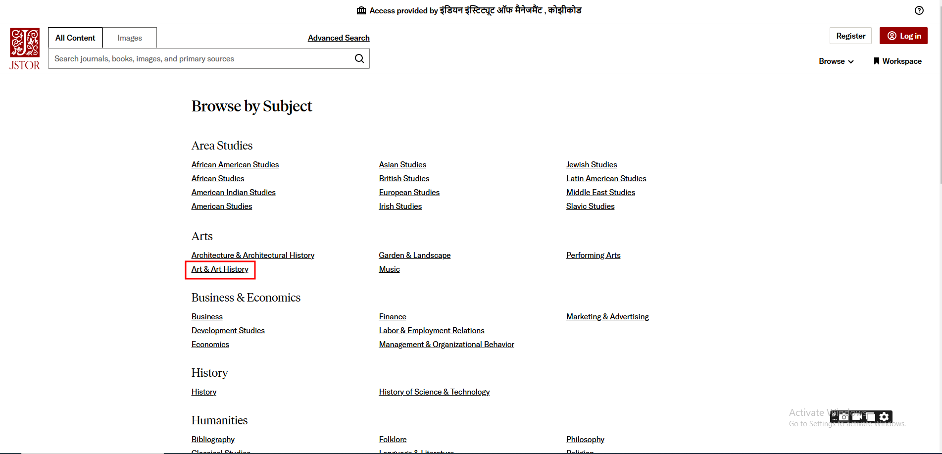942x454 pixels.
Task: Click the History of Science & Technology link
Action: 434,392
